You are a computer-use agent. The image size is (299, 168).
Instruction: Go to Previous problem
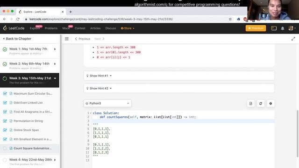tap(83, 39)
